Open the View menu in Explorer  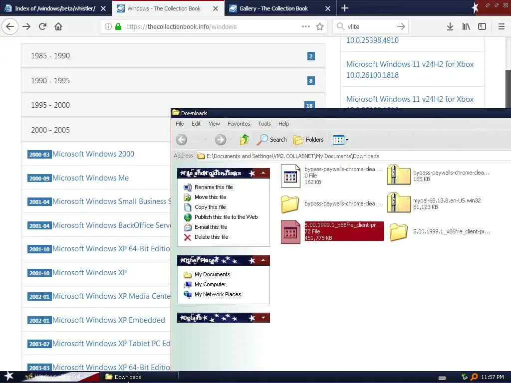pyautogui.click(x=214, y=124)
